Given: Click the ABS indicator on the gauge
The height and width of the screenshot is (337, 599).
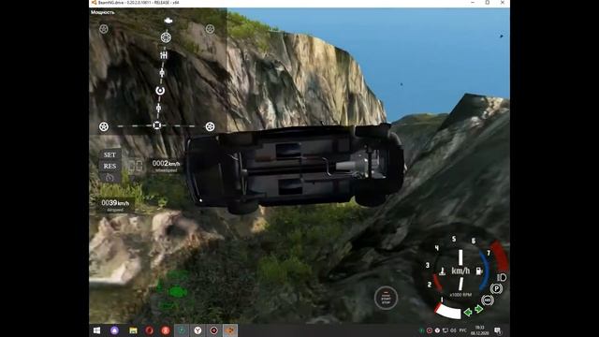Looking at the screenshot, I should [487, 300].
